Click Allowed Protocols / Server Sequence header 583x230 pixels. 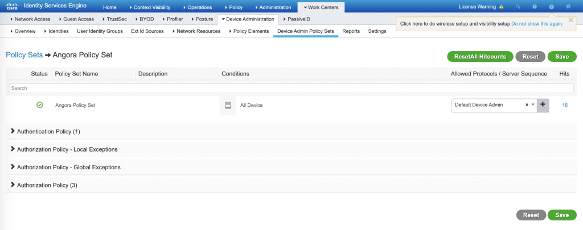(499, 73)
